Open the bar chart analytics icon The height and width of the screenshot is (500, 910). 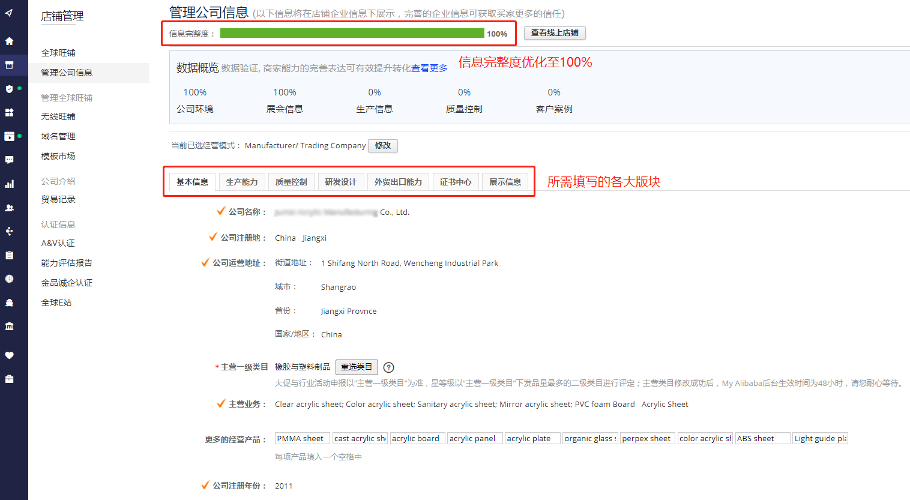tap(9, 184)
